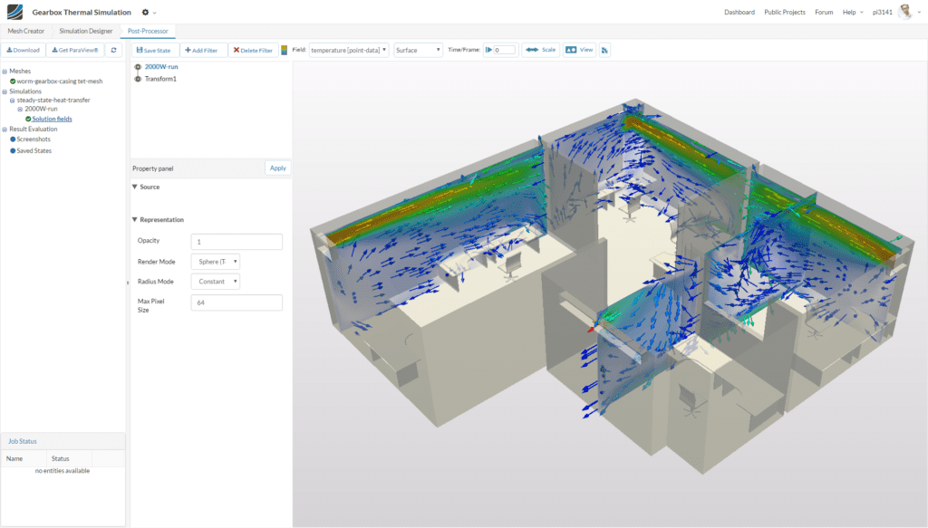This screenshot has height=528, width=928.
Task: Select the Refresh icon next to Get ParaView
Action: pos(111,50)
